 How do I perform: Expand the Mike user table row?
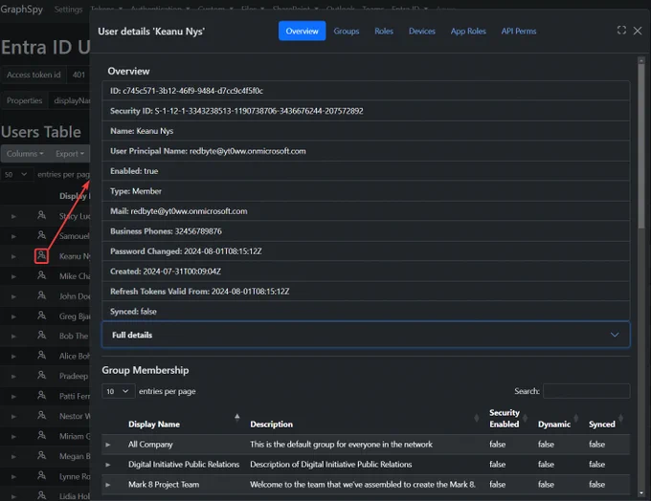(x=13, y=276)
